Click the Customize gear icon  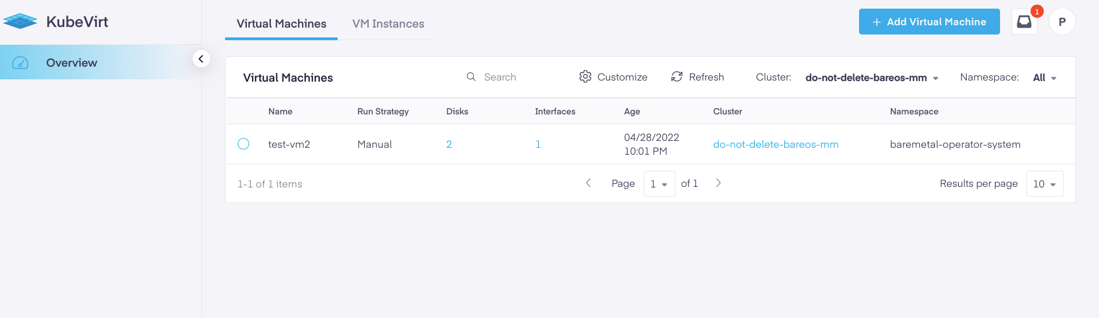(585, 76)
